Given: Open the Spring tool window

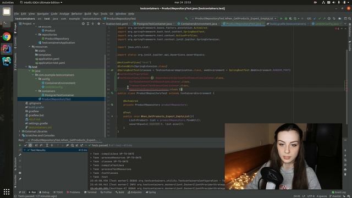Looking at the screenshot, I should tap(151, 192).
